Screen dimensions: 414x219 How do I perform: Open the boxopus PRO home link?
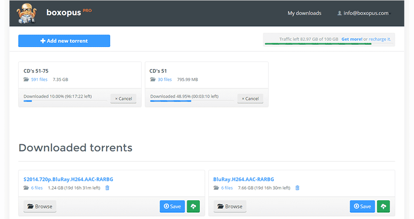pos(69,12)
